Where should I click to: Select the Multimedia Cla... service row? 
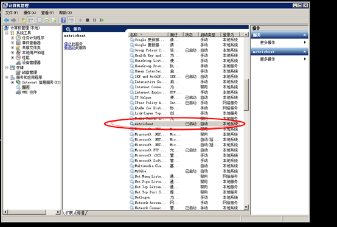click(x=184, y=166)
